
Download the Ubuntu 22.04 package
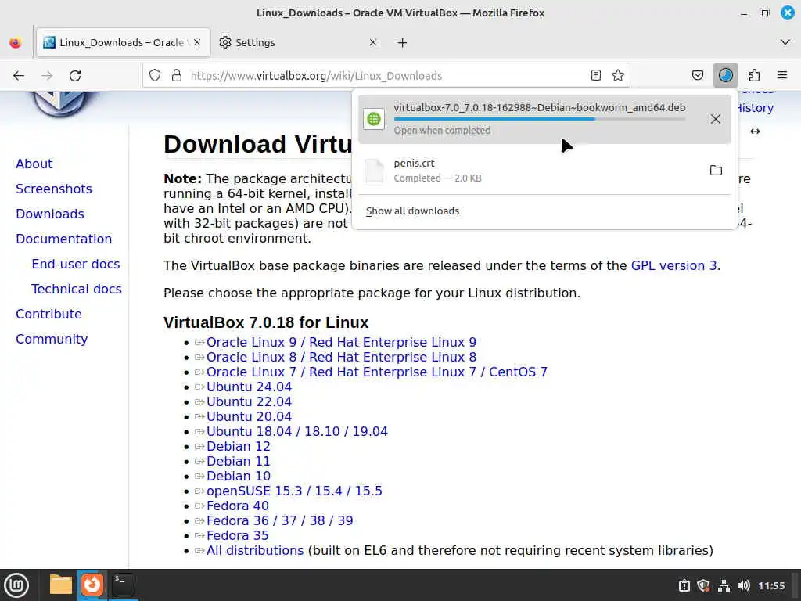pos(249,401)
